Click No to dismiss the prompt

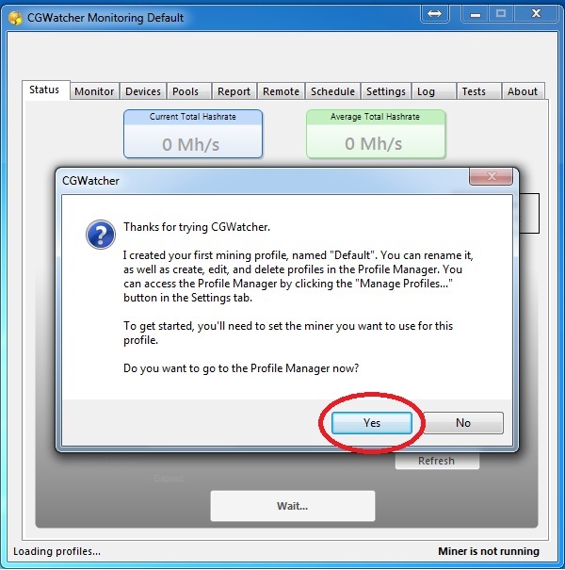[x=462, y=423]
